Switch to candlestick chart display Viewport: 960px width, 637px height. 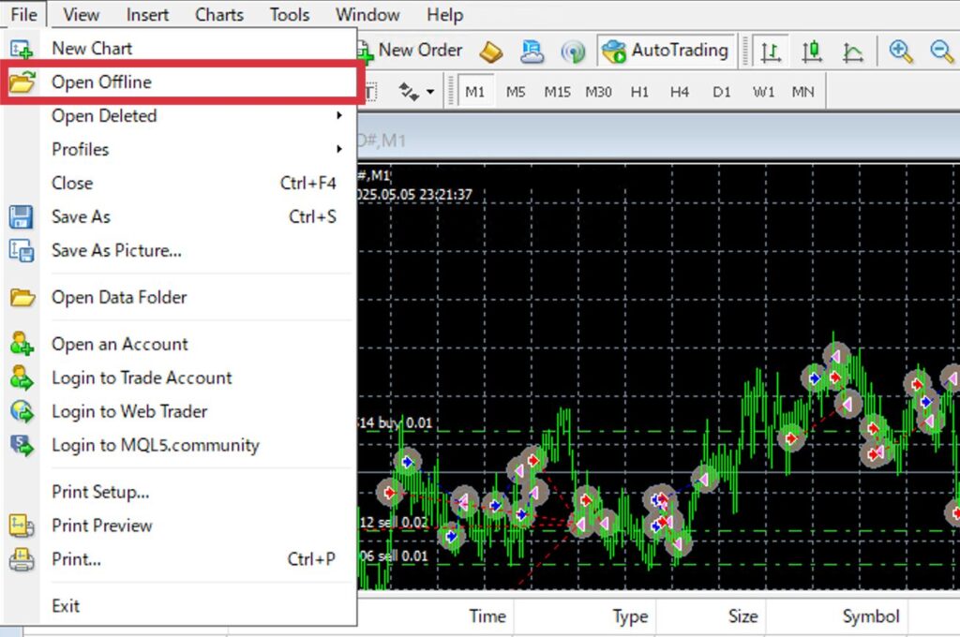[812, 52]
